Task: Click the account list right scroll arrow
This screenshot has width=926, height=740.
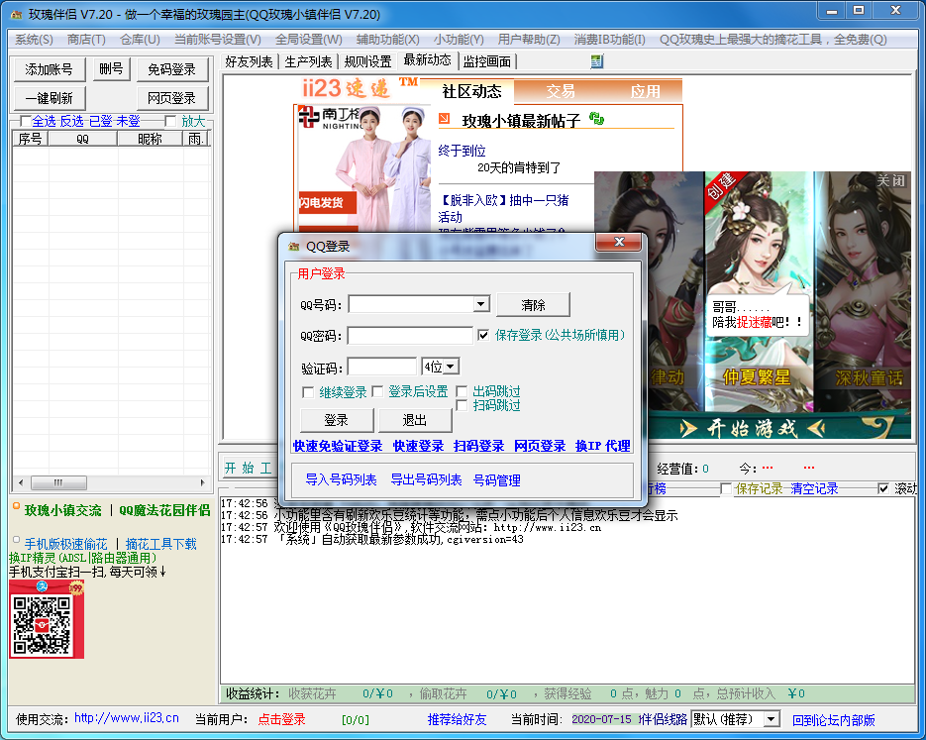Action: pyautogui.click(x=203, y=482)
